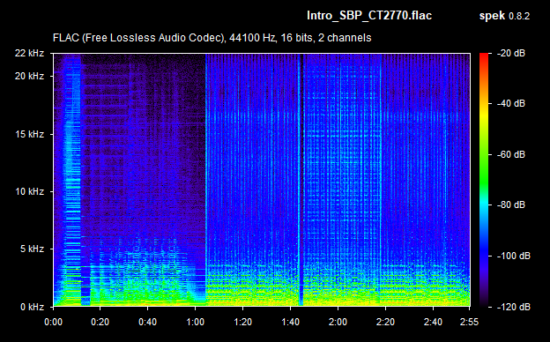Click the -80 dB scale label

point(510,204)
